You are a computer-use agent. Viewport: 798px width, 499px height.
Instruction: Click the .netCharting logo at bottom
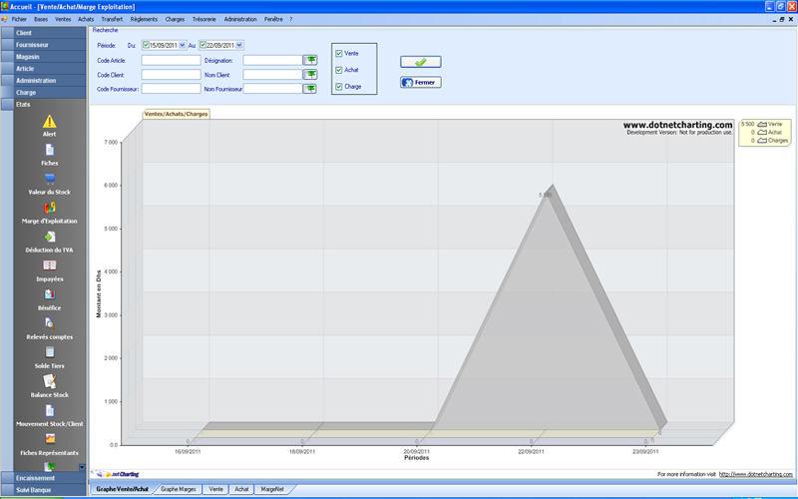pyautogui.click(x=118, y=474)
